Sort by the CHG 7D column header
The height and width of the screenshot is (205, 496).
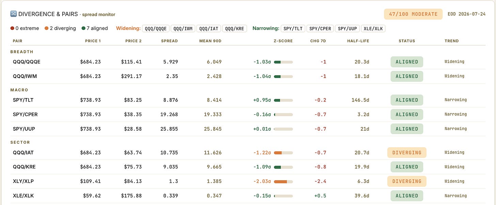(318, 41)
